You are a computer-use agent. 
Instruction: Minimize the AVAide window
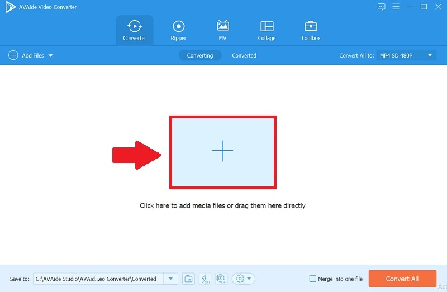point(410,7)
